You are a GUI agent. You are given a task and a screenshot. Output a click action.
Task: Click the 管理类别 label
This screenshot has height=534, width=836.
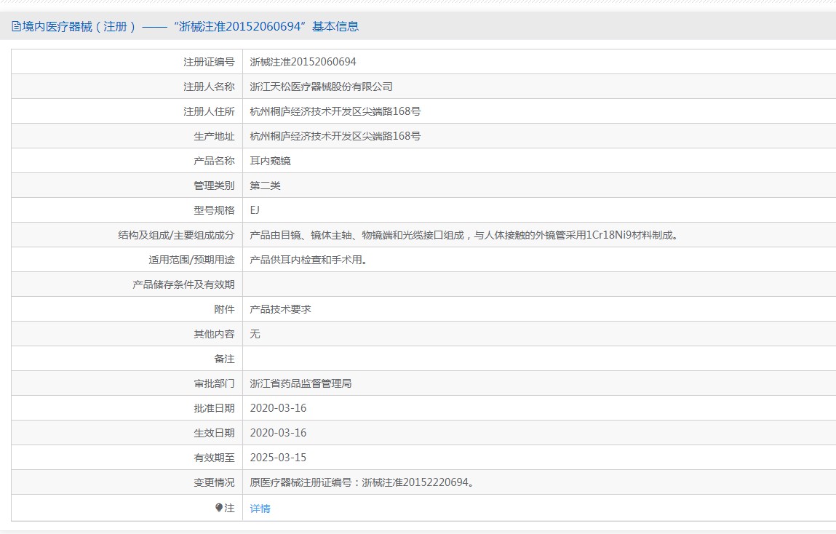coord(214,186)
